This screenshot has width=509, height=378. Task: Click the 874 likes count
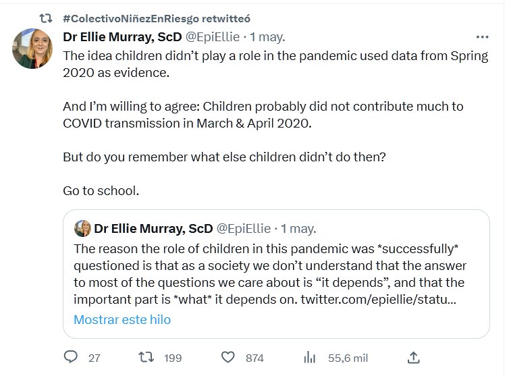pos(254,358)
